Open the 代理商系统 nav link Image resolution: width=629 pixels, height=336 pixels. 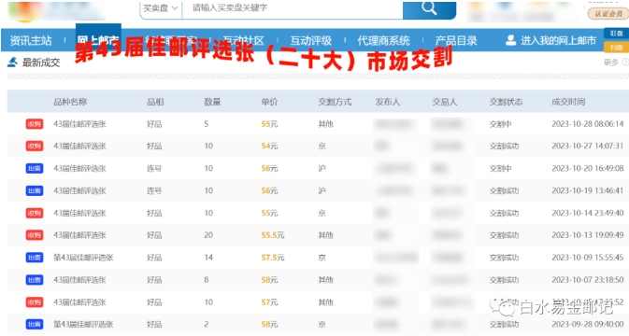(x=383, y=40)
